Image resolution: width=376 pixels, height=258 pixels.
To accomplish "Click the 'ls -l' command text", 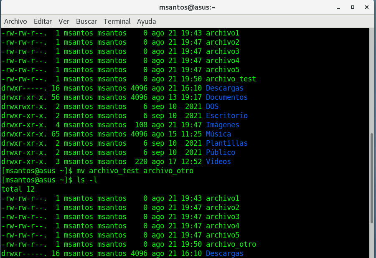I will coord(87,180).
